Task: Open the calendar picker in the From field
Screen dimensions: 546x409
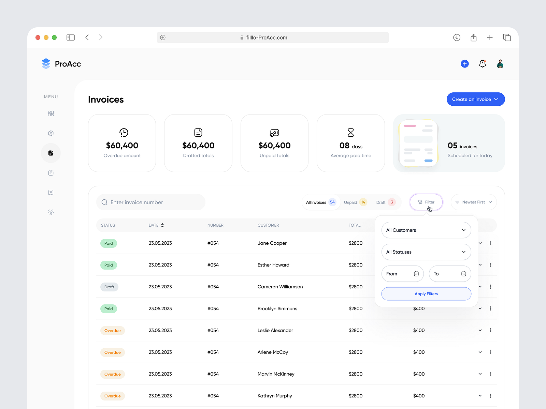Action: pos(416,273)
